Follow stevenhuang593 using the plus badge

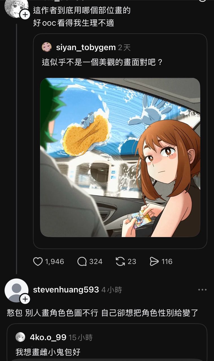25,299
